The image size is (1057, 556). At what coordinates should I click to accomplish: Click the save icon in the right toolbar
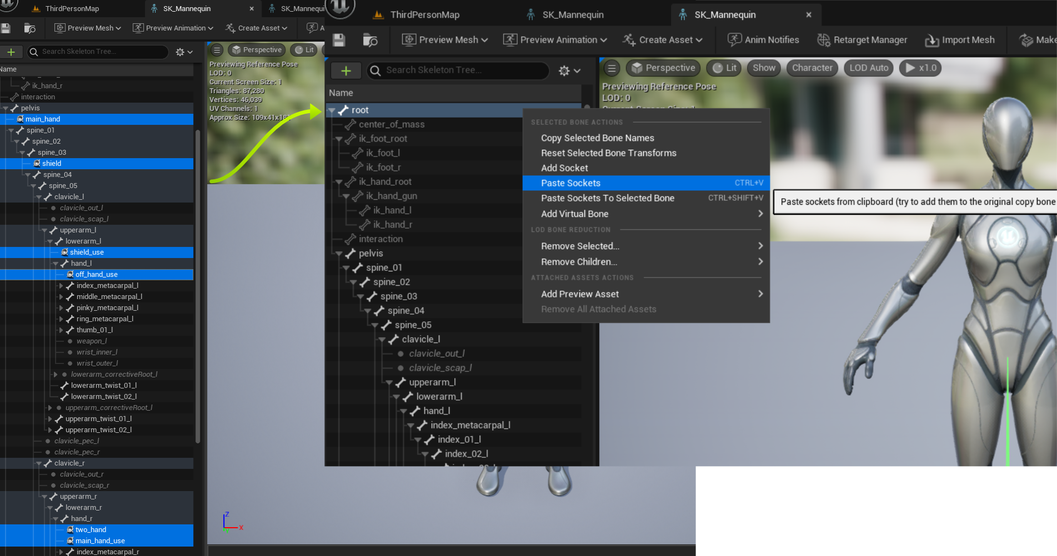coord(339,40)
